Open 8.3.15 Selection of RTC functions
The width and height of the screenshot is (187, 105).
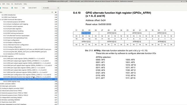[x=14, y=54]
